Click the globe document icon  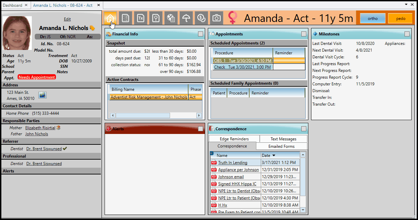tap(171, 18)
